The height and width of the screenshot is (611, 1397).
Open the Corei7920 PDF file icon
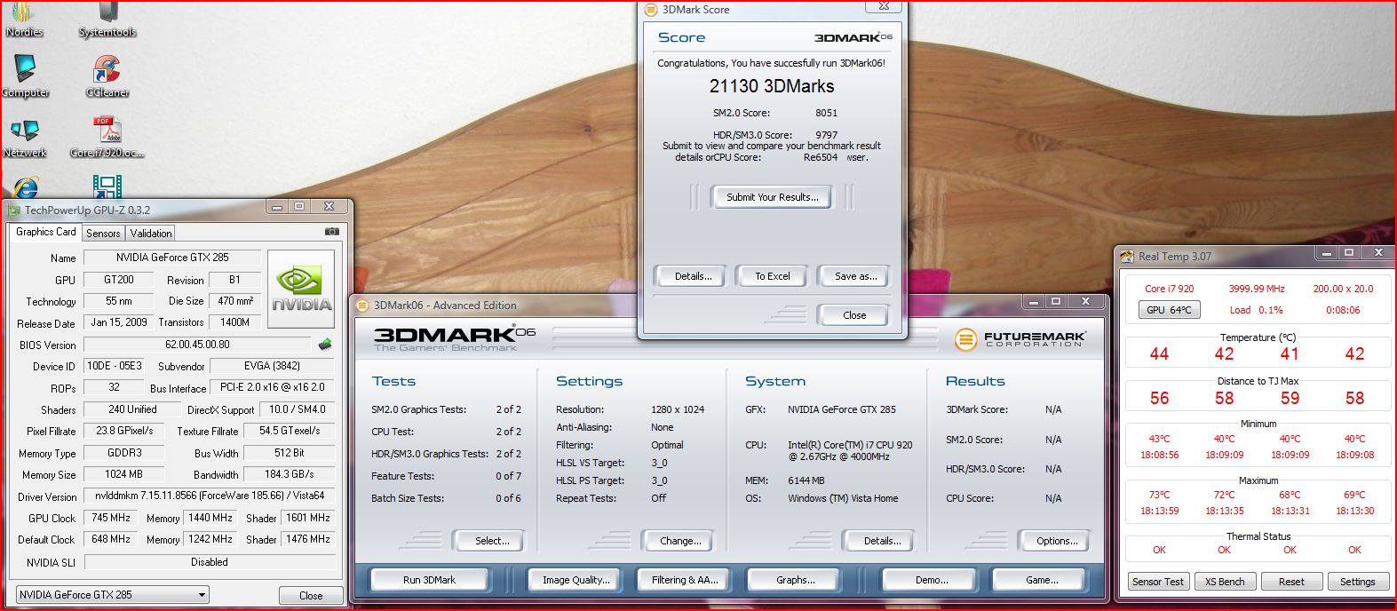107,138
